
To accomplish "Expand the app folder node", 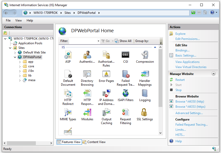I will [20, 62].
